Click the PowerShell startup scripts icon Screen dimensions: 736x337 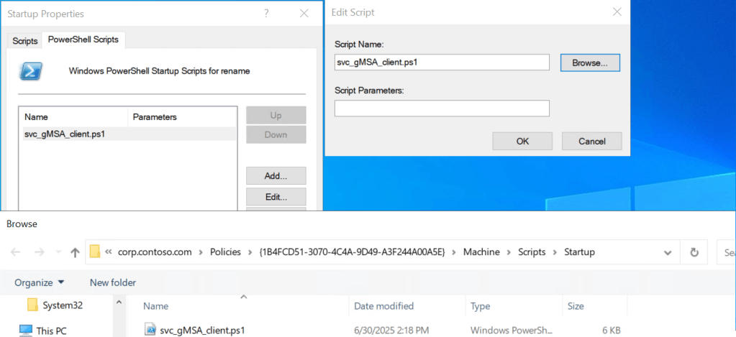pyautogui.click(x=30, y=70)
